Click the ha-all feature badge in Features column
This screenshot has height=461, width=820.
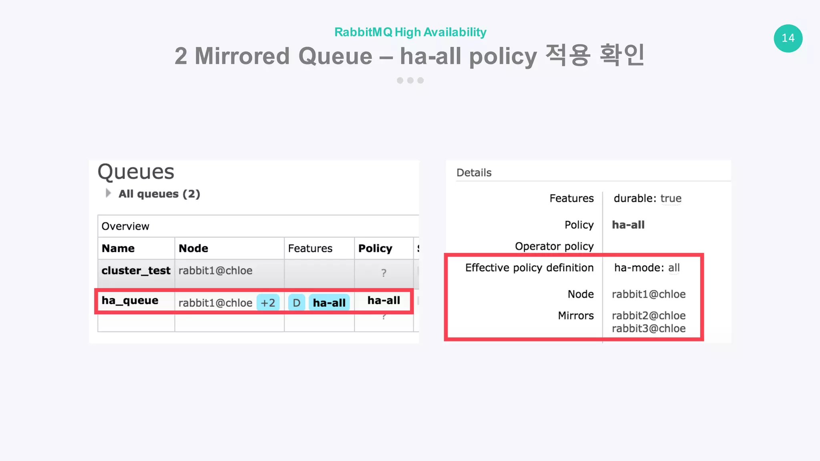[329, 303]
